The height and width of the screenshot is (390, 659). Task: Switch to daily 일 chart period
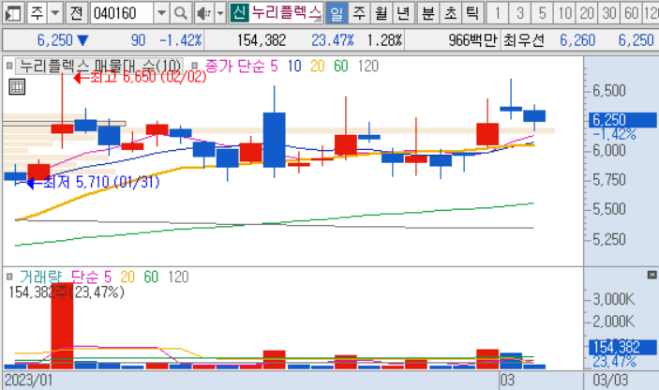337,13
